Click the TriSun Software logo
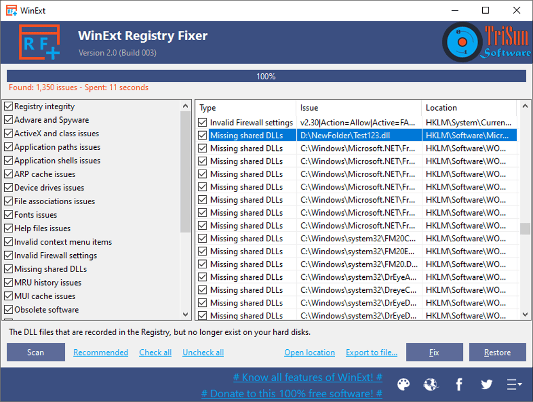 [x=487, y=42]
